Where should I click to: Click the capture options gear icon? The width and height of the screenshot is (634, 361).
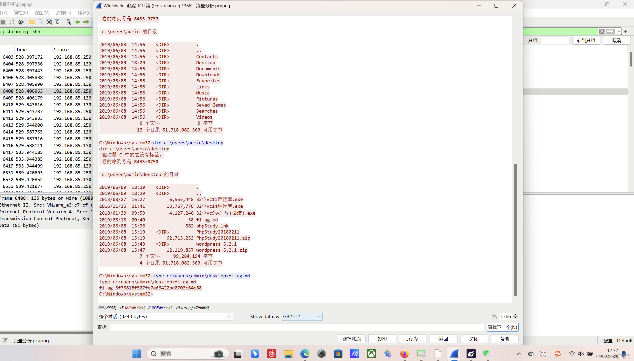(21, 22)
